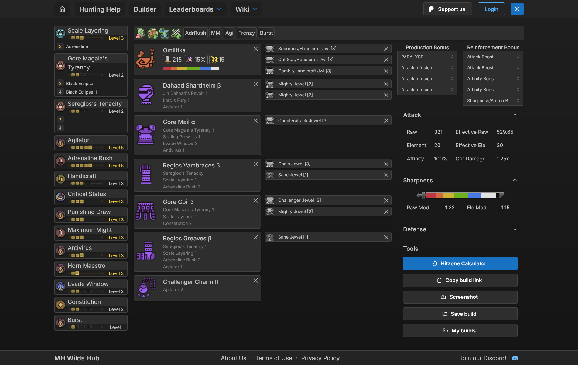
Task: Toggle the MM condition
Action: click(x=216, y=33)
